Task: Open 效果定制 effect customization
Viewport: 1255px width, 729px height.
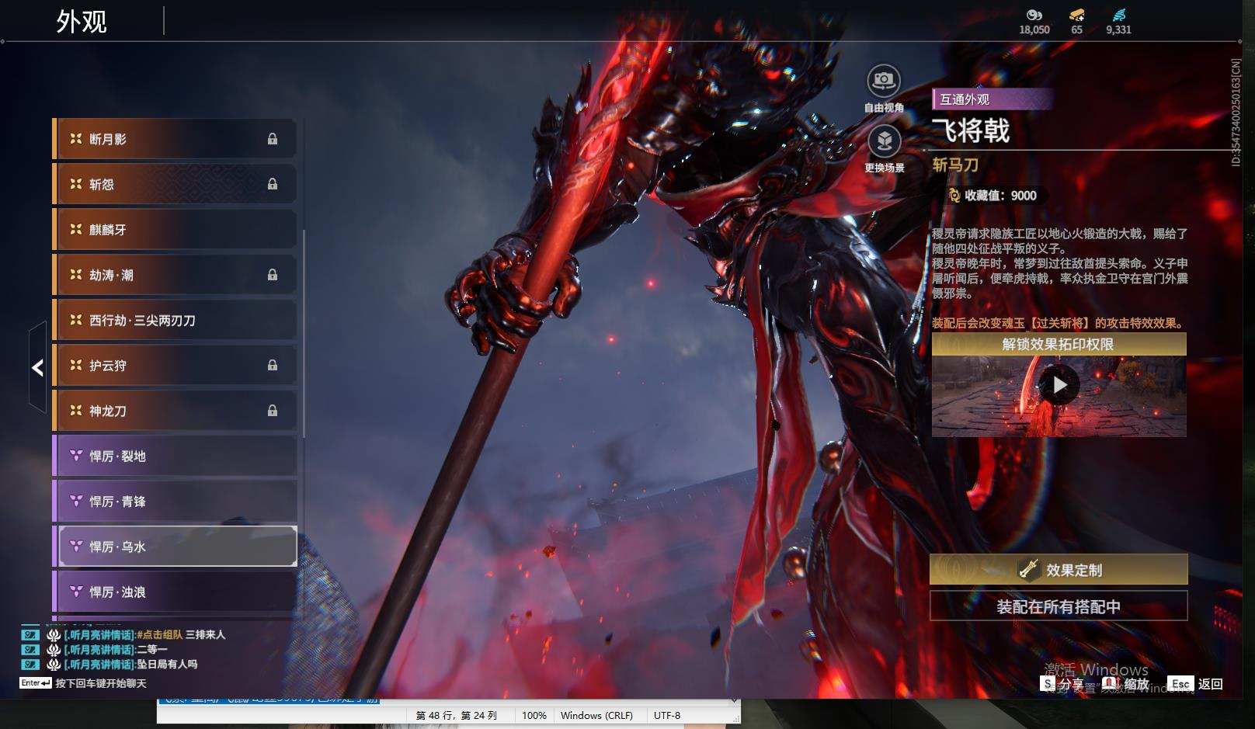Action: coord(1059,570)
